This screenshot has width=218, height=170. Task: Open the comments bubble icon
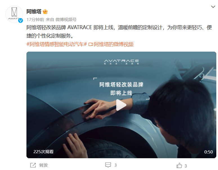click(108, 165)
